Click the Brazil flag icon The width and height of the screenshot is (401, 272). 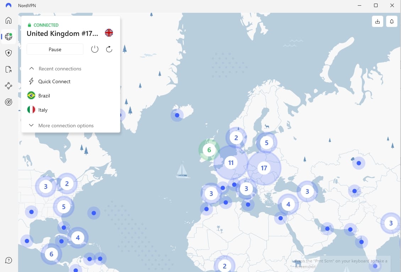[31, 96]
